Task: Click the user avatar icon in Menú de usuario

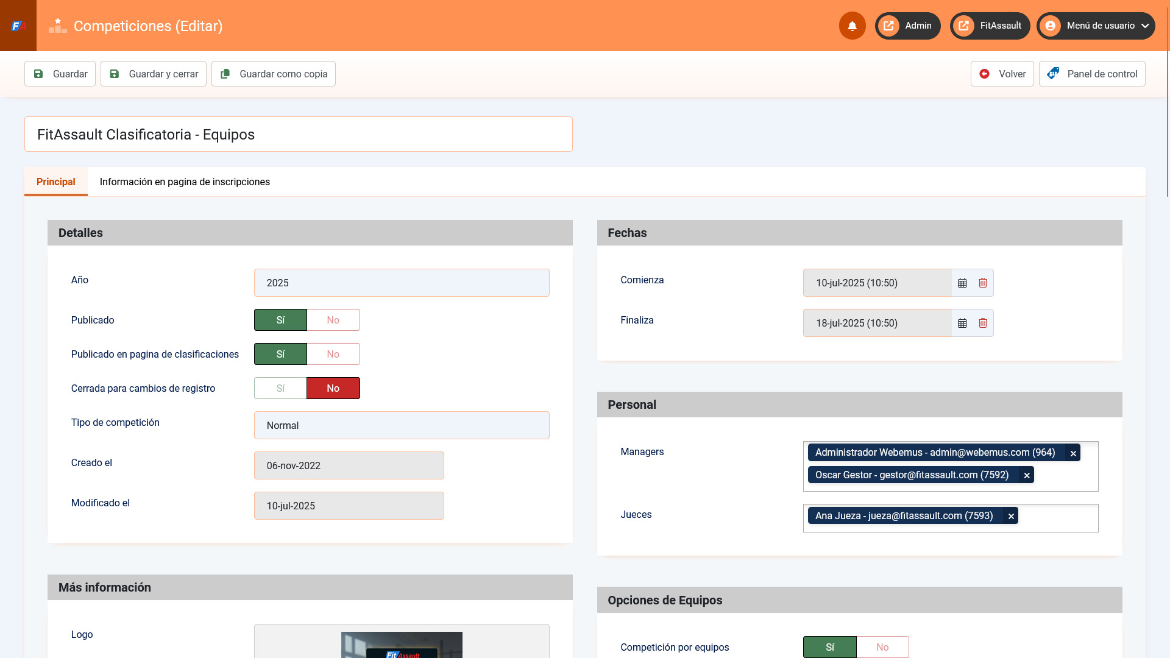Action: tap(1051, 26)
